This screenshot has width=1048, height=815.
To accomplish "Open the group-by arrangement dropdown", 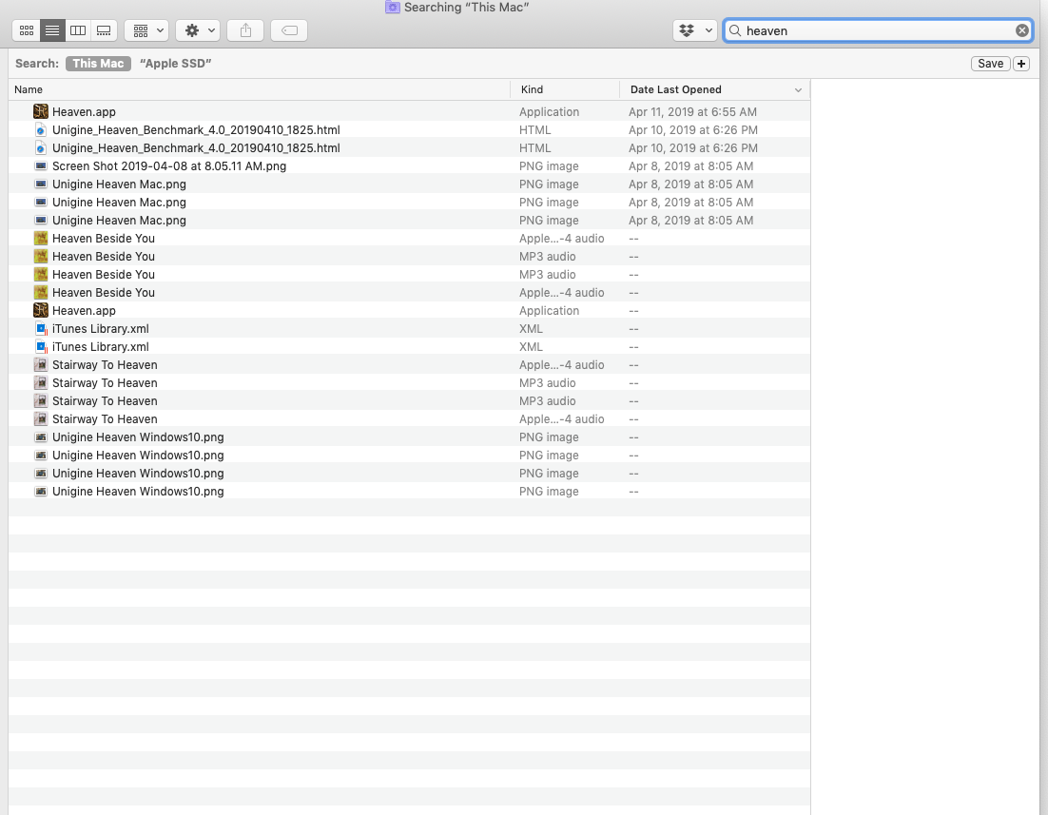I will pyautogui.click(x=146, y=30).
